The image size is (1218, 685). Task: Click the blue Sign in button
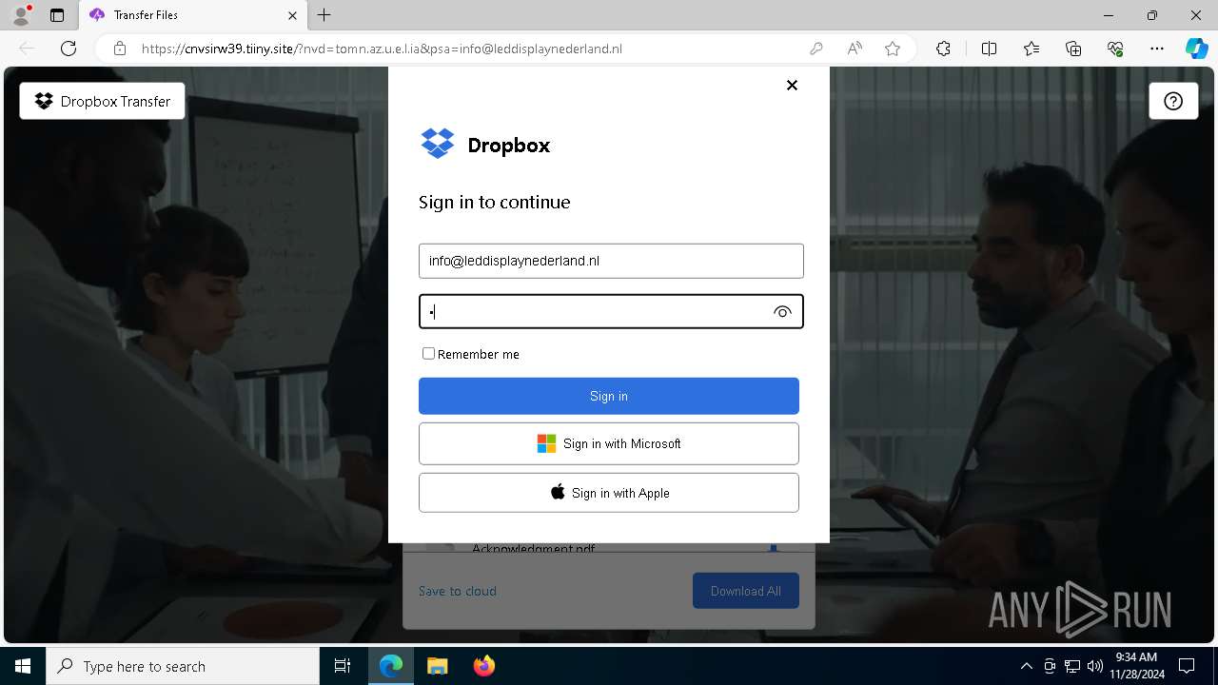click(x=609, y=396)
